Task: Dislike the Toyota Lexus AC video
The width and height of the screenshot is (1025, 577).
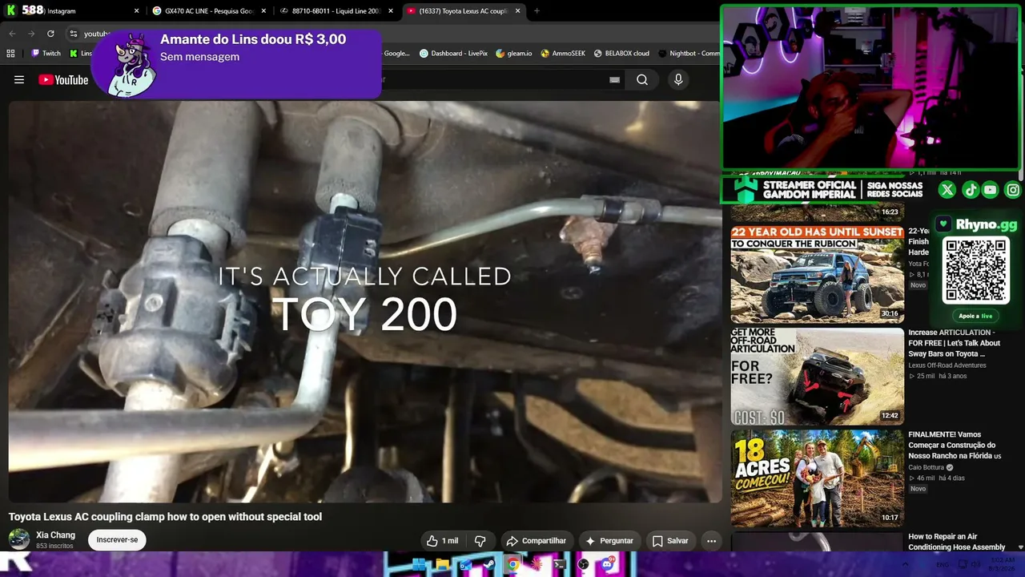Action: [480, 541]
